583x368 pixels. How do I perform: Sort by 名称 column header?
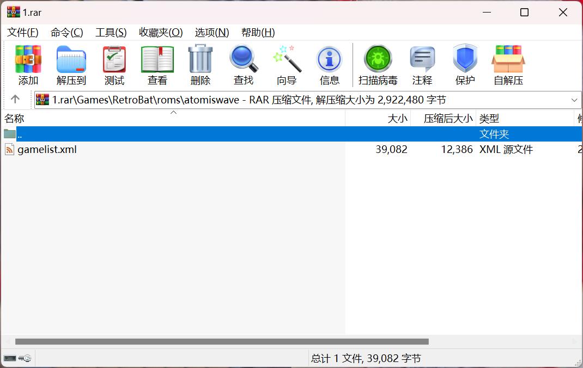tap(15, 119)
